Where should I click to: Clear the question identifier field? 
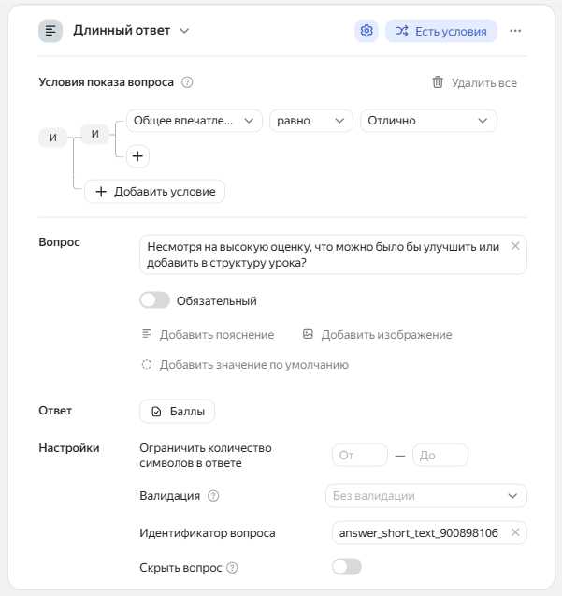click(x=515, y=532)
